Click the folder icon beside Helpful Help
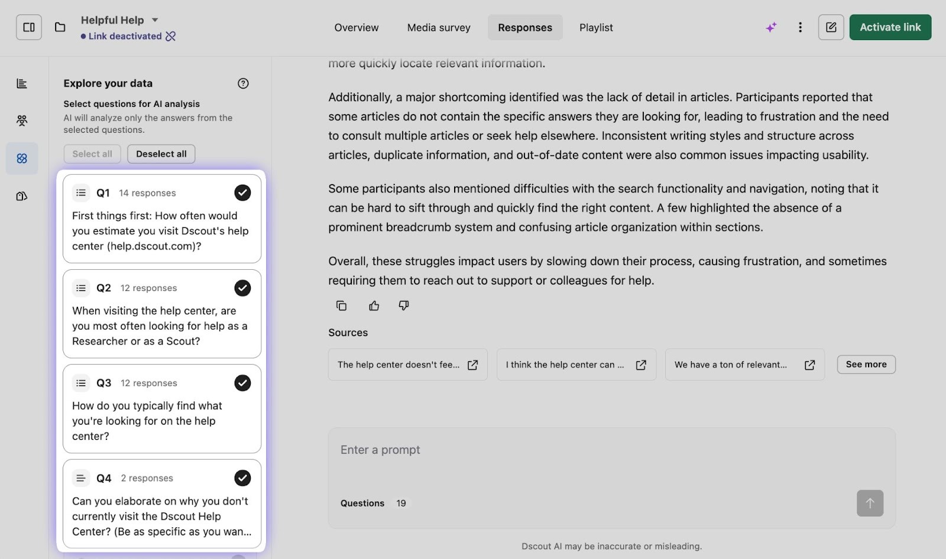Screen dimensions: 946x559 coord(60,27)
